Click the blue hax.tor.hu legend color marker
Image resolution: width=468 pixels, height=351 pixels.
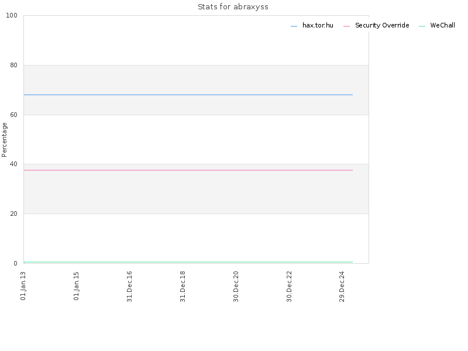[x=294, y=26]
